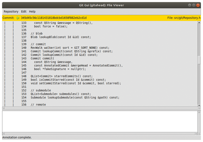The width and height of the screenshot is (203, 142).
Task: Click the lower pane's scroll right arrow
Action: [x=196, y=134]
